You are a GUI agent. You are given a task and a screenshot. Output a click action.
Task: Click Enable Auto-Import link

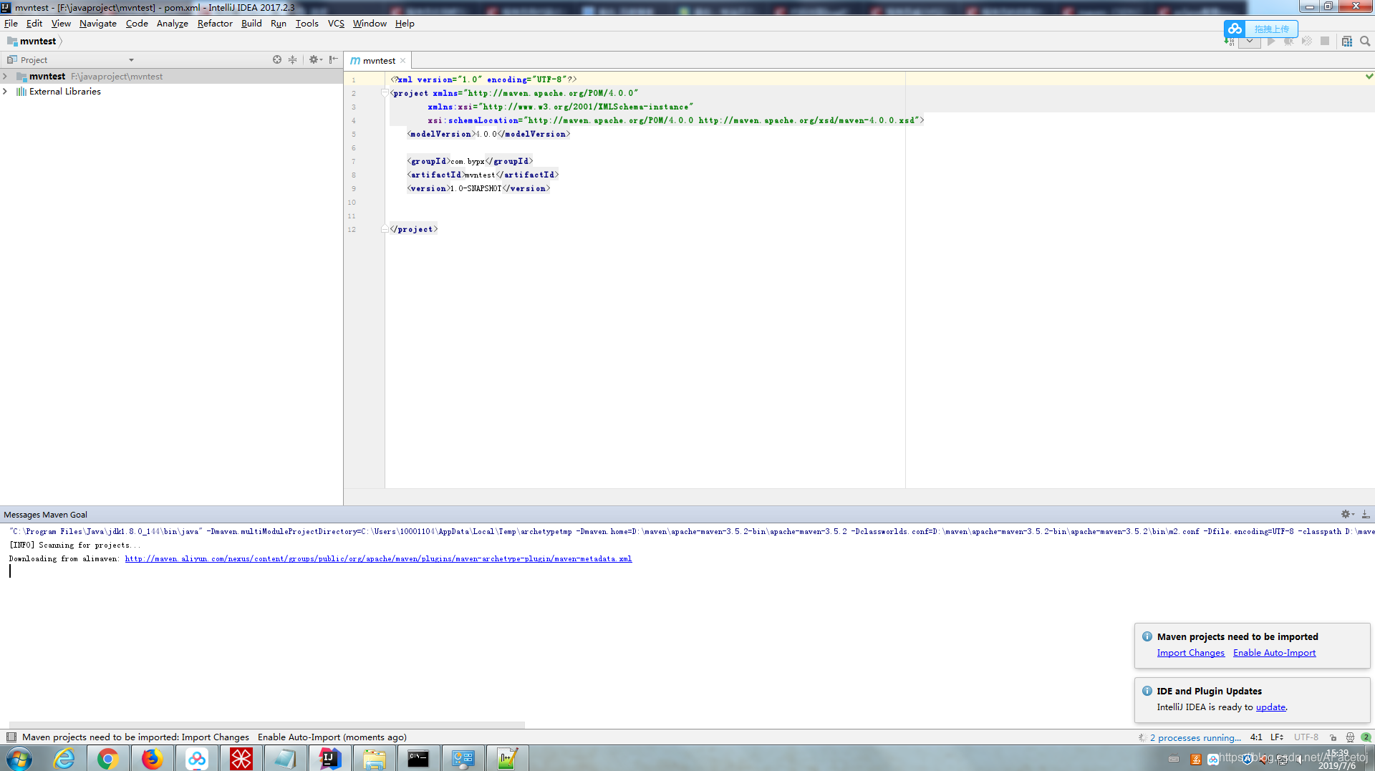coord(1274,652)
